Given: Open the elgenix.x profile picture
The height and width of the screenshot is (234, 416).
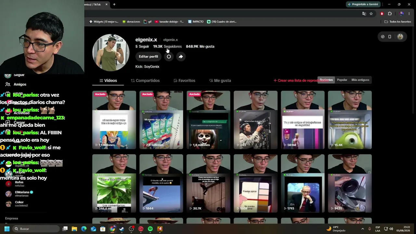Looking at the screenshot, I should tap(111, 53).
